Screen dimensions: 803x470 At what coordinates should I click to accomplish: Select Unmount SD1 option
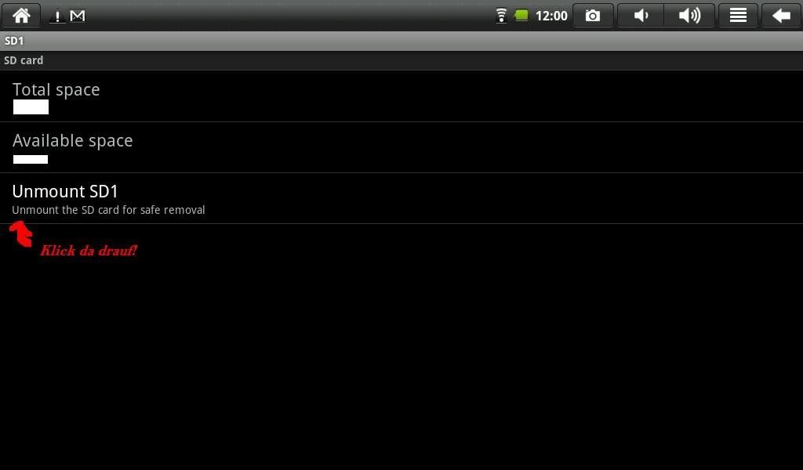[x=401, y=198]
